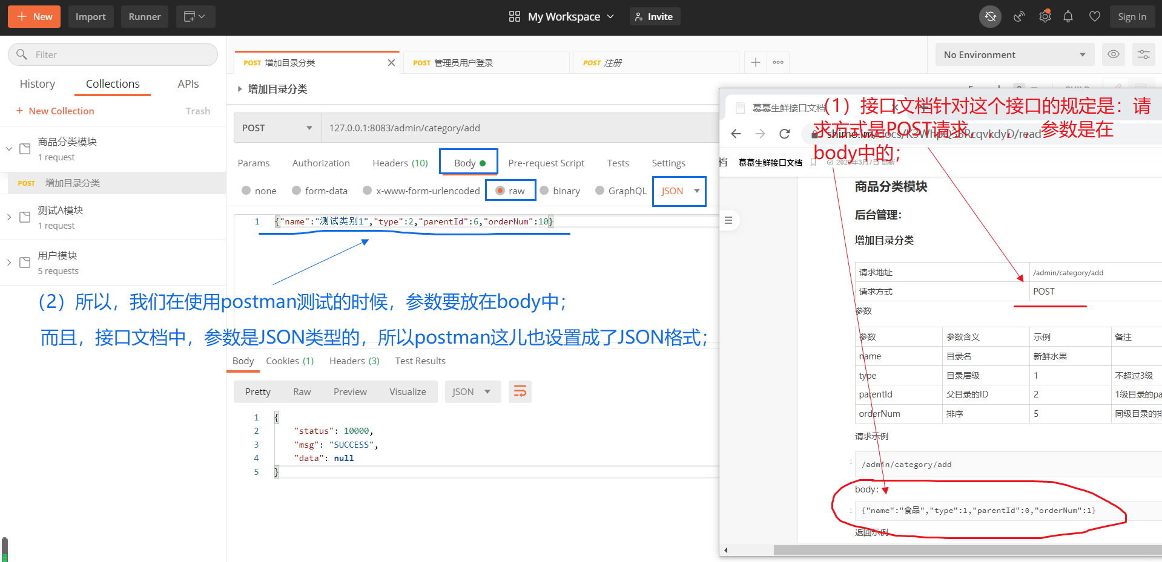
Task: Click the request URL input field
Action: click(521, 128)
